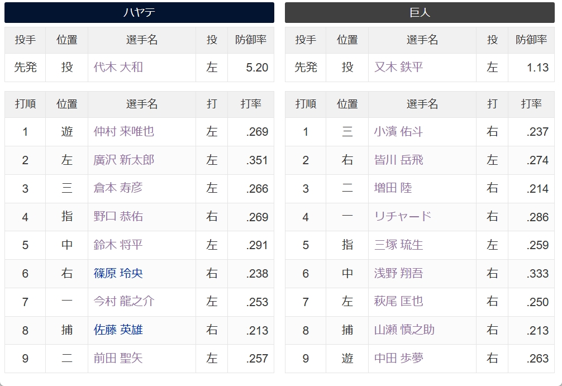Open pitcher 代木 大和 player page
Image resolution: width=562 pixels, height=386 pixels.
coord(118,68)
